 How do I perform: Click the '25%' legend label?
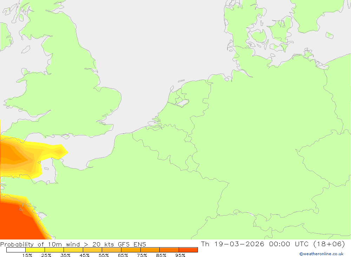(x=46, y=255)
